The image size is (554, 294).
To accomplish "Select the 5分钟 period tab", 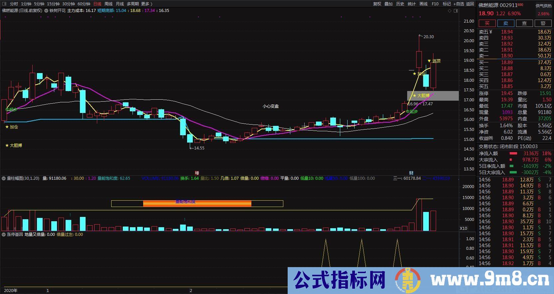I will 39,4.
